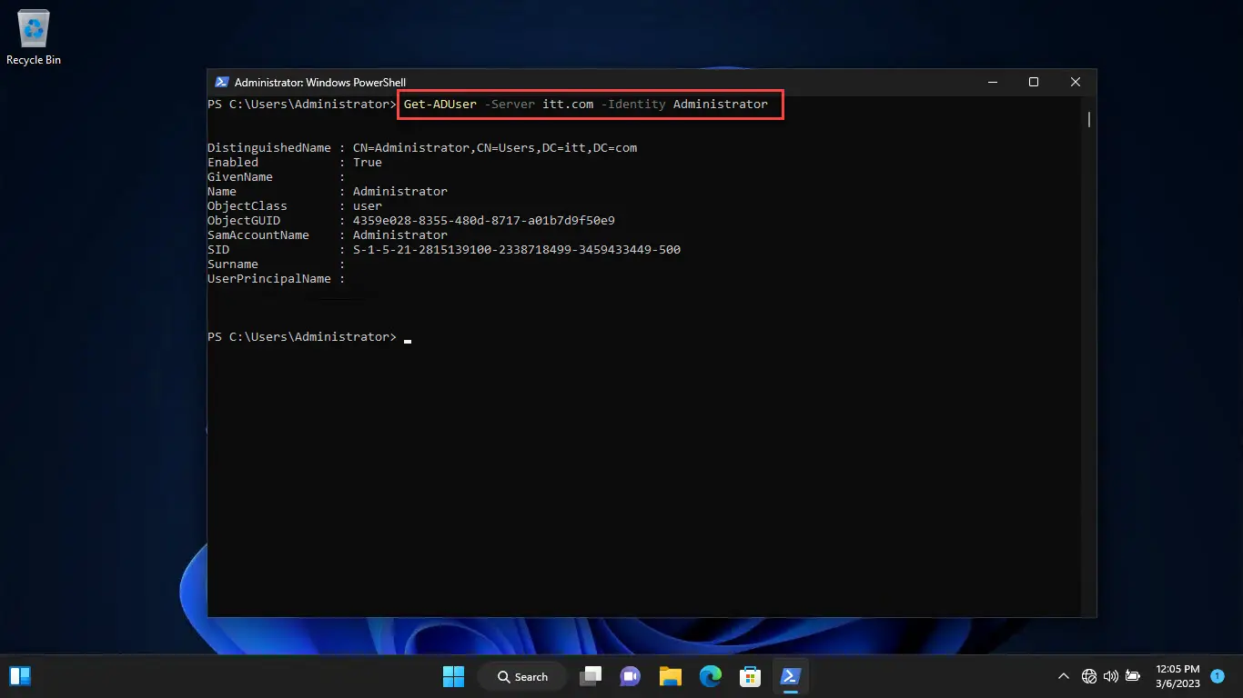Click the UserPrincipalName label
The width and height of the screenshot is (1243, 698).
269,279
